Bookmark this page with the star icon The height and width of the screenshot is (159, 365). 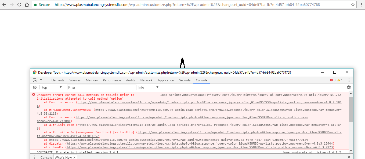coord(353,5)
